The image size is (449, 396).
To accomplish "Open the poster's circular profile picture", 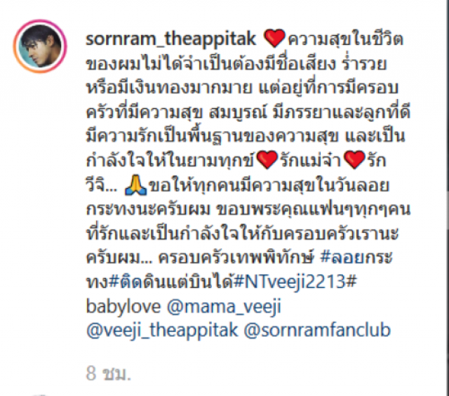I will [x=40, y=46].
